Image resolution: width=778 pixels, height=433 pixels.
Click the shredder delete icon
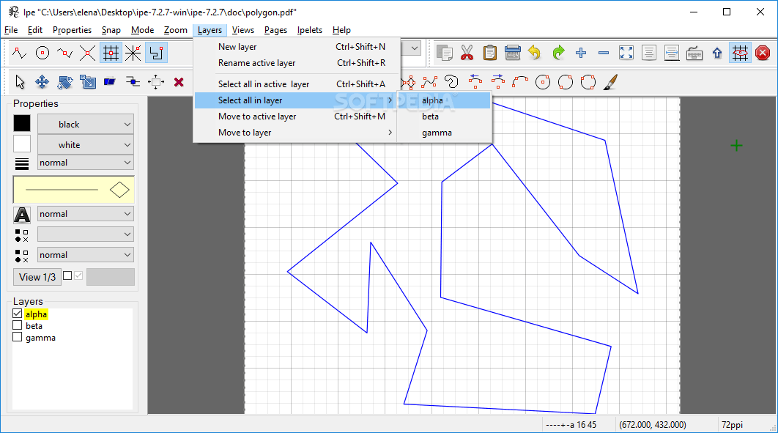pyautogui.click(x=513, y=53)
